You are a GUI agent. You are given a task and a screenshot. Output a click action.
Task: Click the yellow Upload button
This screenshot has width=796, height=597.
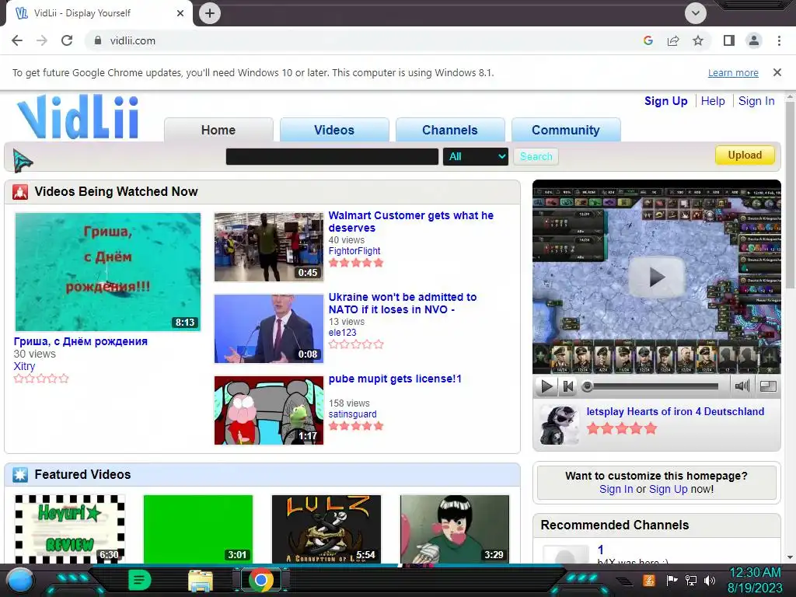click(x=745, y=155)
